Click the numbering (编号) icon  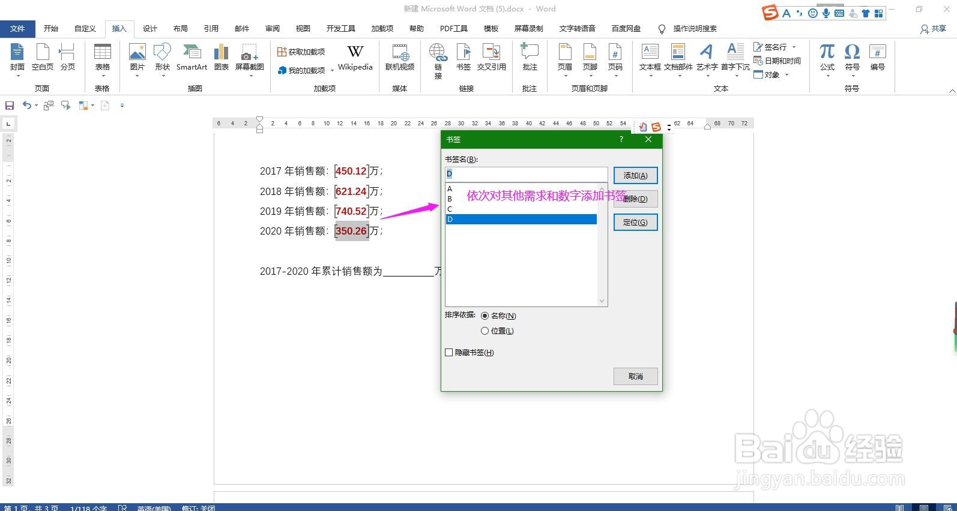pyautogui.click(x=878, y=58)
